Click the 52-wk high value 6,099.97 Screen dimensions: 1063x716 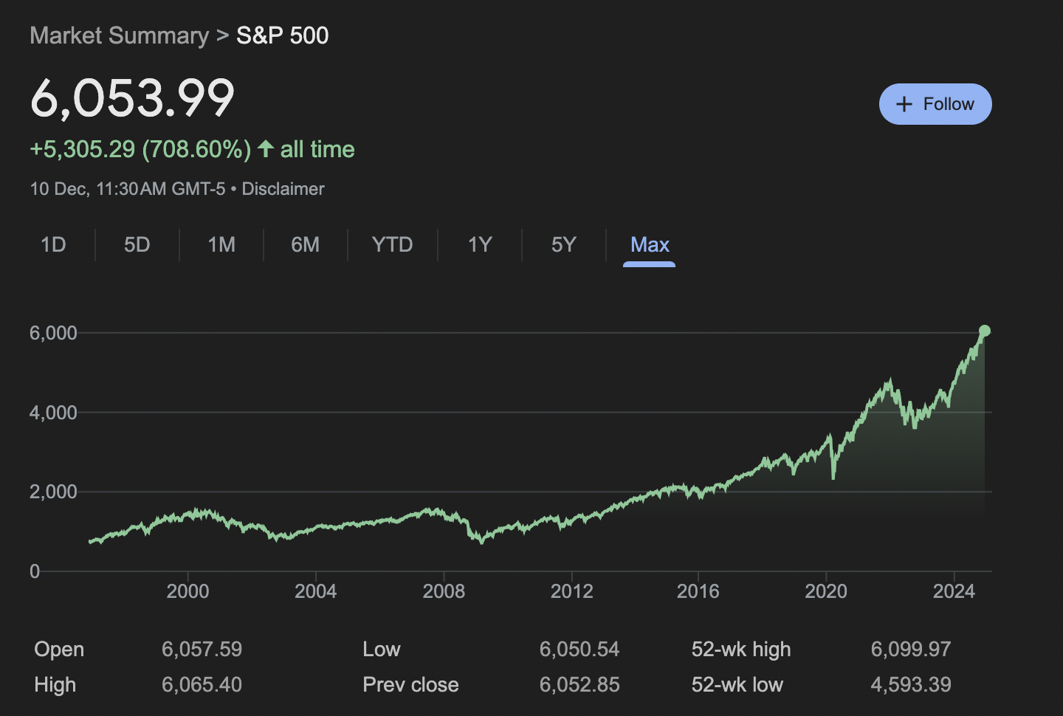pyautogui.click(x=911, y=650)
